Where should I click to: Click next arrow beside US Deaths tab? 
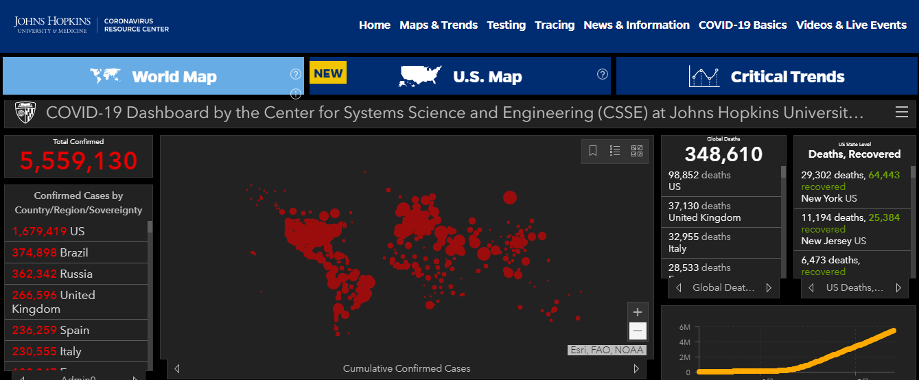[x=898, y=287]
